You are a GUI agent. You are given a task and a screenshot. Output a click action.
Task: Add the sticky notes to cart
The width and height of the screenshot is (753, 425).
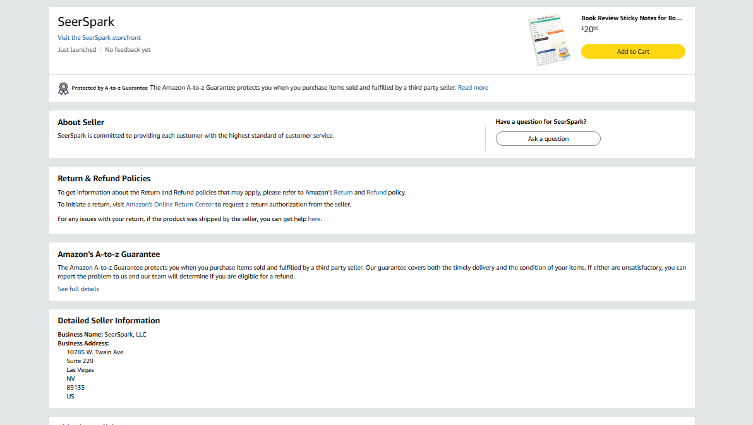632,52
